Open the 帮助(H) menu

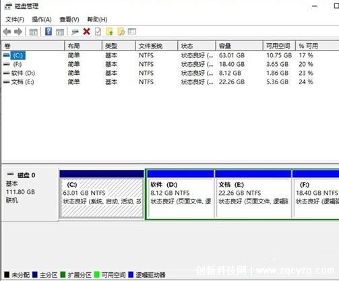pyautogui.click(x=97, y=20)
